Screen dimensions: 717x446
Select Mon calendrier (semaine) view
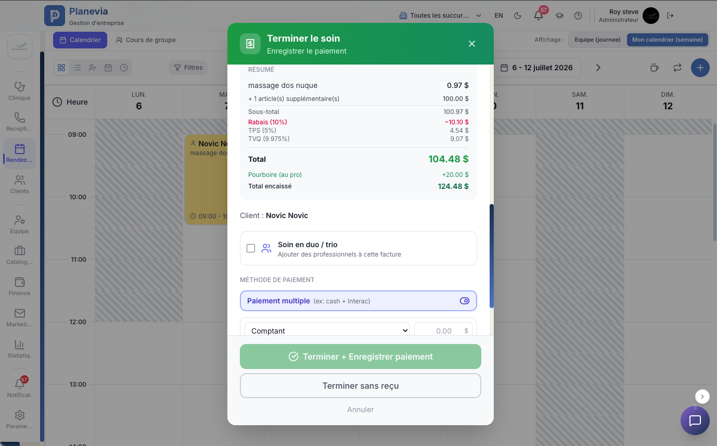[668, 40]
